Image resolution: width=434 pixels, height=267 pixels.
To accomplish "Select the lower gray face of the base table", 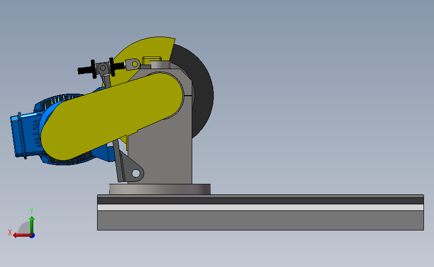I will tap(260, 220).
